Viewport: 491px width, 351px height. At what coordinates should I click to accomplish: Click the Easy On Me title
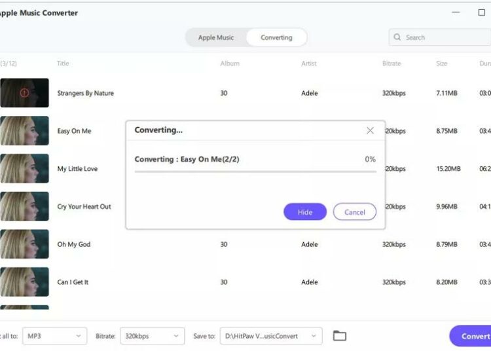point(74,131)
